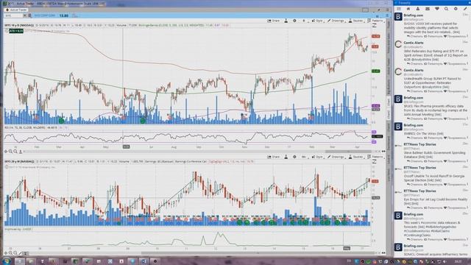Click zoom-in magnifier below lower chart
Viewport: 471px width, 265px height.
pyautogui.click(x=10, y=253)
